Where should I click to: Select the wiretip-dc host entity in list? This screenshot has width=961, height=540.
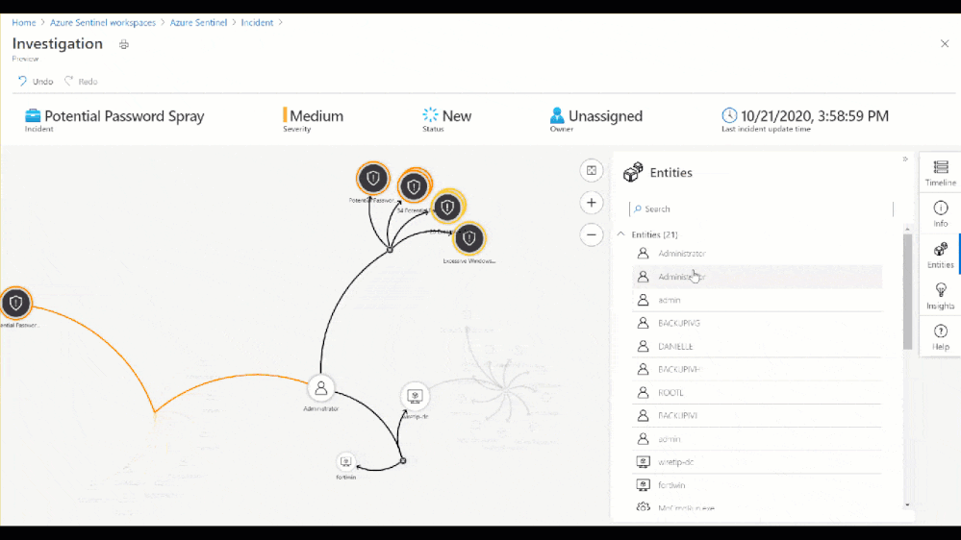click(757, 462)
